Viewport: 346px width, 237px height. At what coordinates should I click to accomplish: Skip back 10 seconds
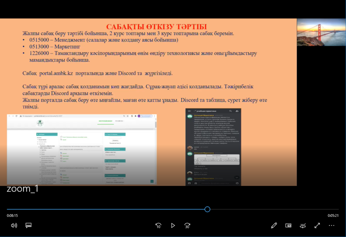(x=158, y=225)
